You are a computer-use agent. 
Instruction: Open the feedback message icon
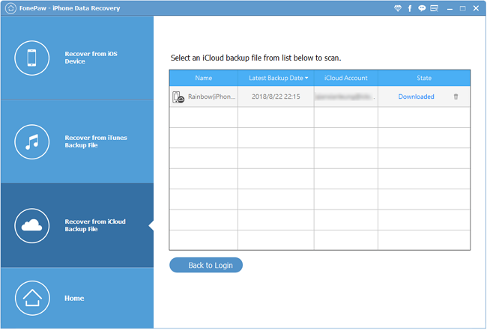tap(435, 8)
